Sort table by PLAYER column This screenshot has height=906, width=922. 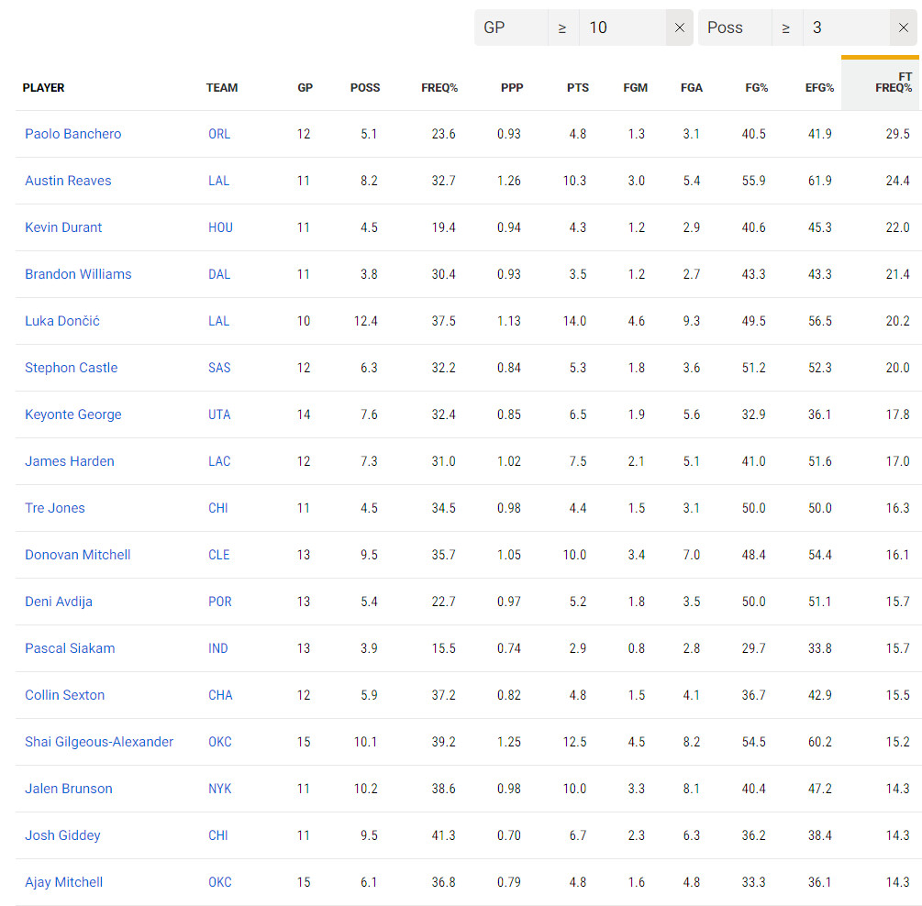pyautogui.click(x=43, y=88)
